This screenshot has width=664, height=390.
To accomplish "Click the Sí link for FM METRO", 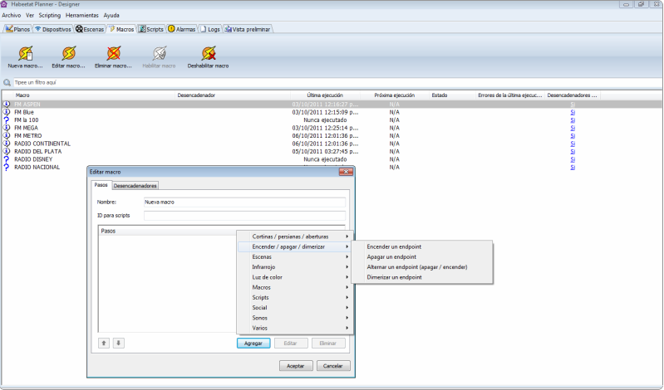I will pos(573,136).
